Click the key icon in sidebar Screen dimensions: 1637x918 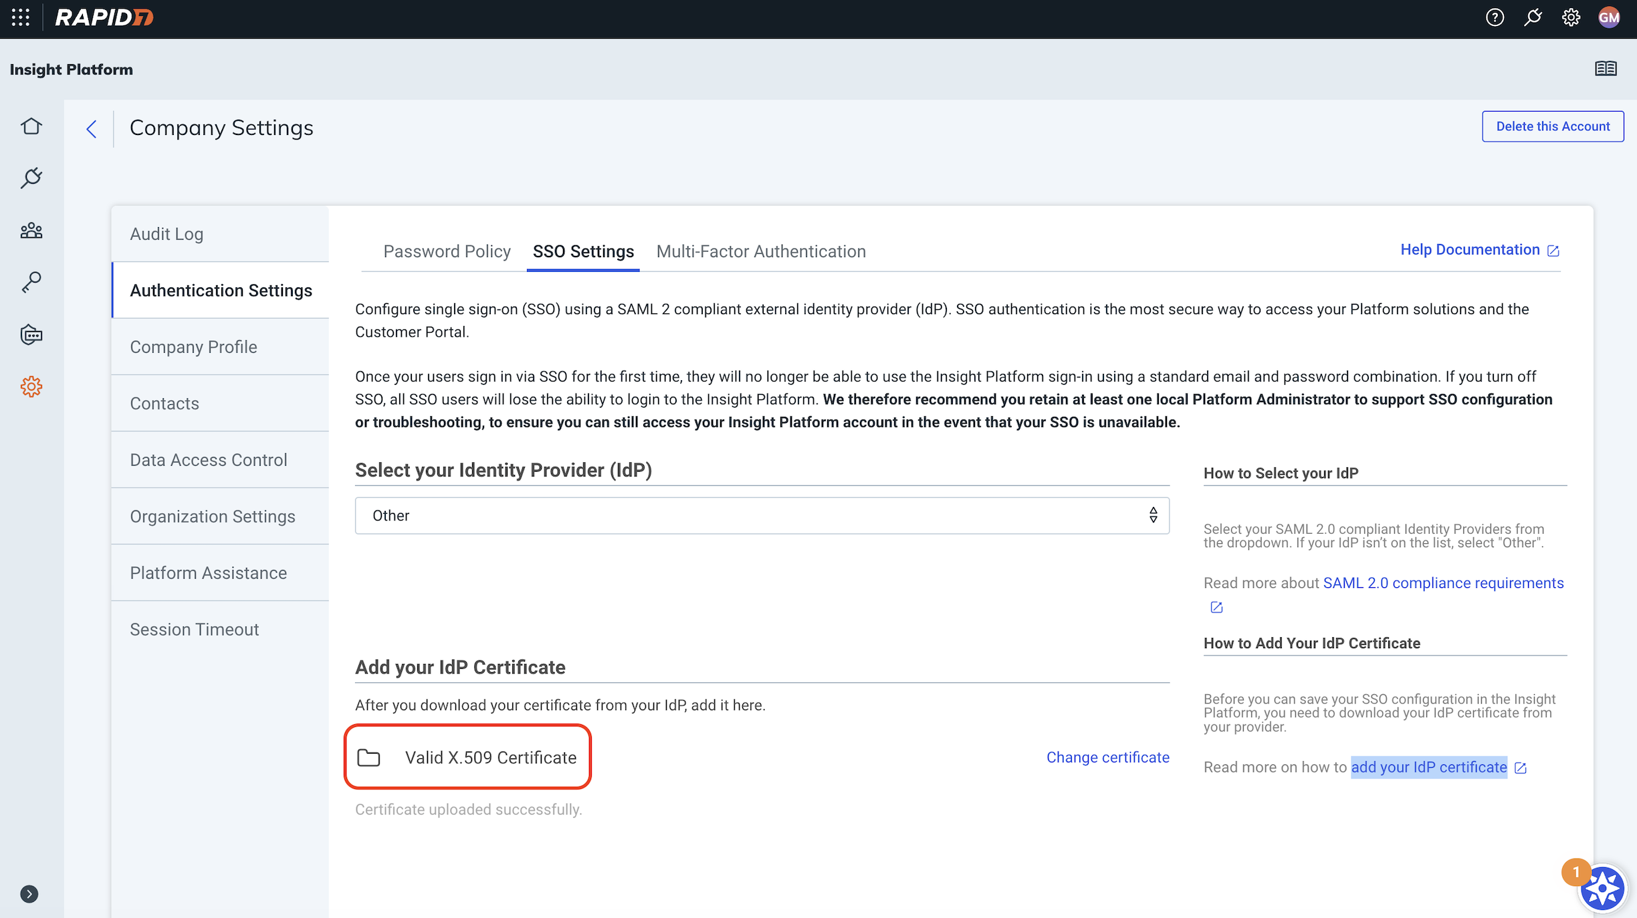[x=31, y=283]
